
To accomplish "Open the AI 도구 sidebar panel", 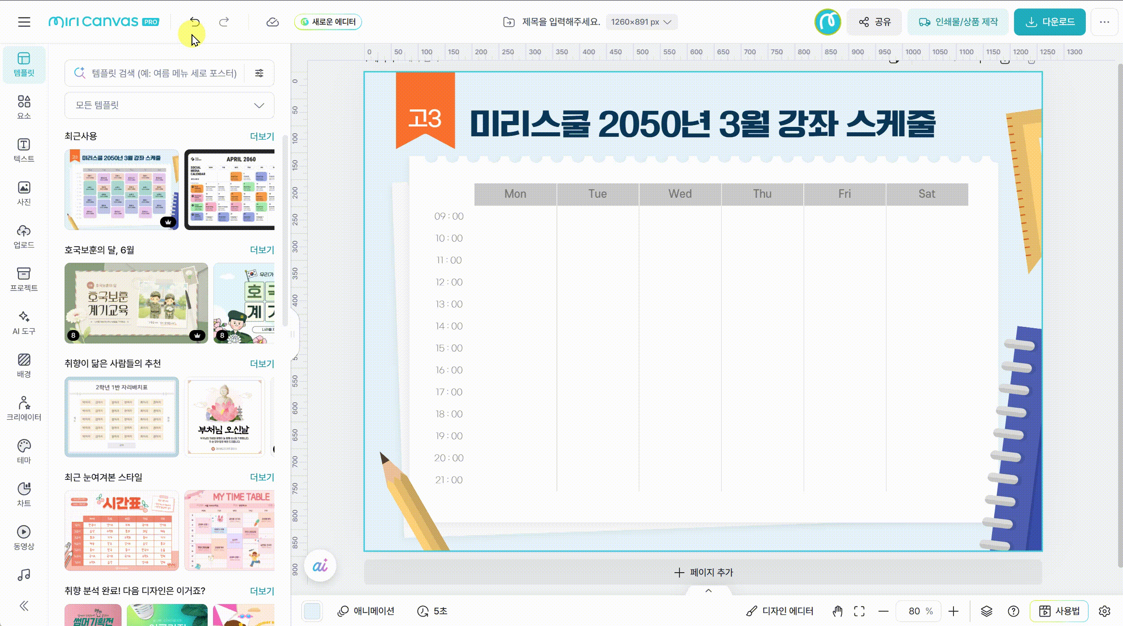I will [x=24, y=323].
